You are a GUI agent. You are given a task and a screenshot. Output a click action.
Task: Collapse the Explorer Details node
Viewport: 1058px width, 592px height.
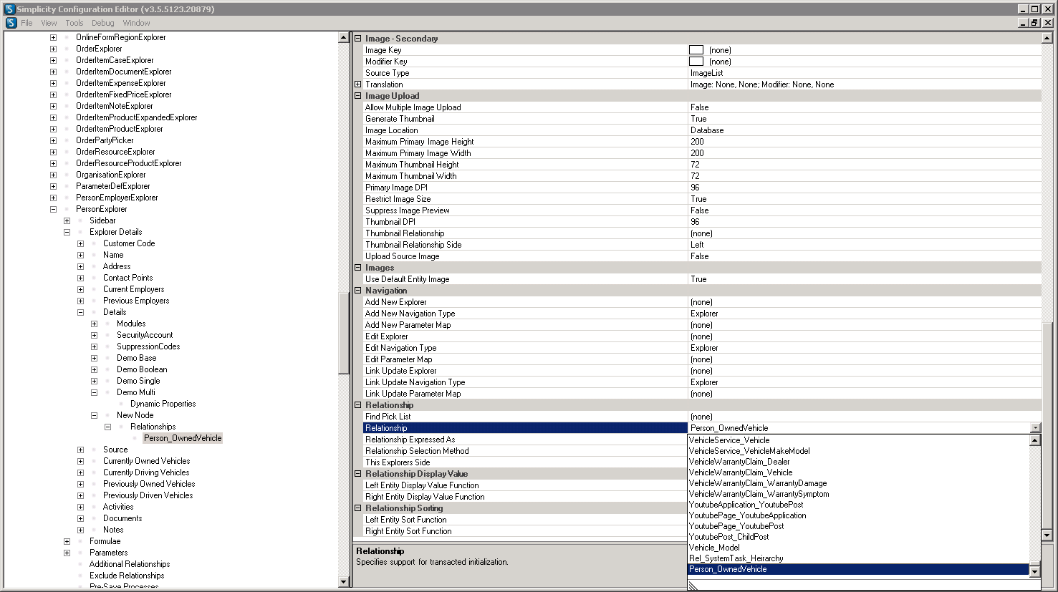point(67,232)
